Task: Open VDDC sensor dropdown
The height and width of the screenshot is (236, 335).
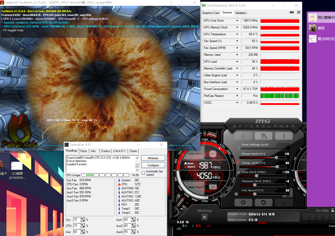Action: coord(237,103)
